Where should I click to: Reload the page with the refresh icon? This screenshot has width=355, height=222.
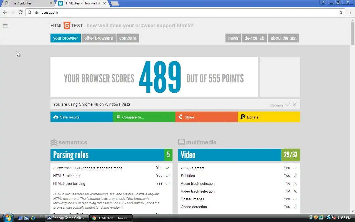coord(21,12)
